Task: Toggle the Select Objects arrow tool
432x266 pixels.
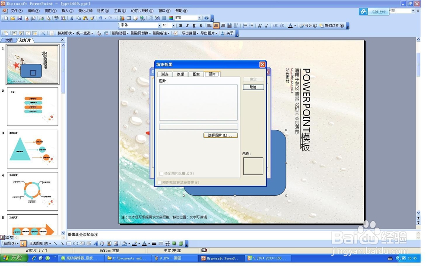Action: (x=23, y=244)
